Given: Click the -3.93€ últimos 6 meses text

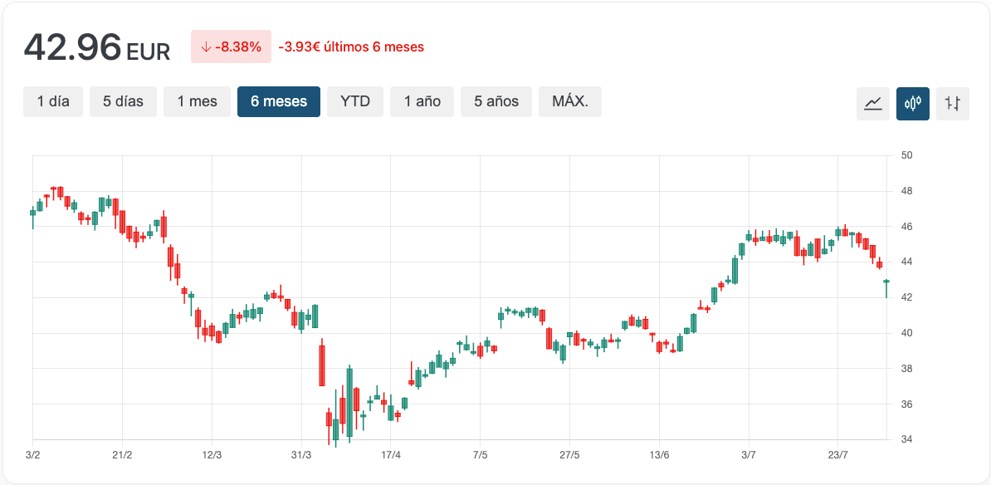Looking at the screenshot, I should 351,47.
